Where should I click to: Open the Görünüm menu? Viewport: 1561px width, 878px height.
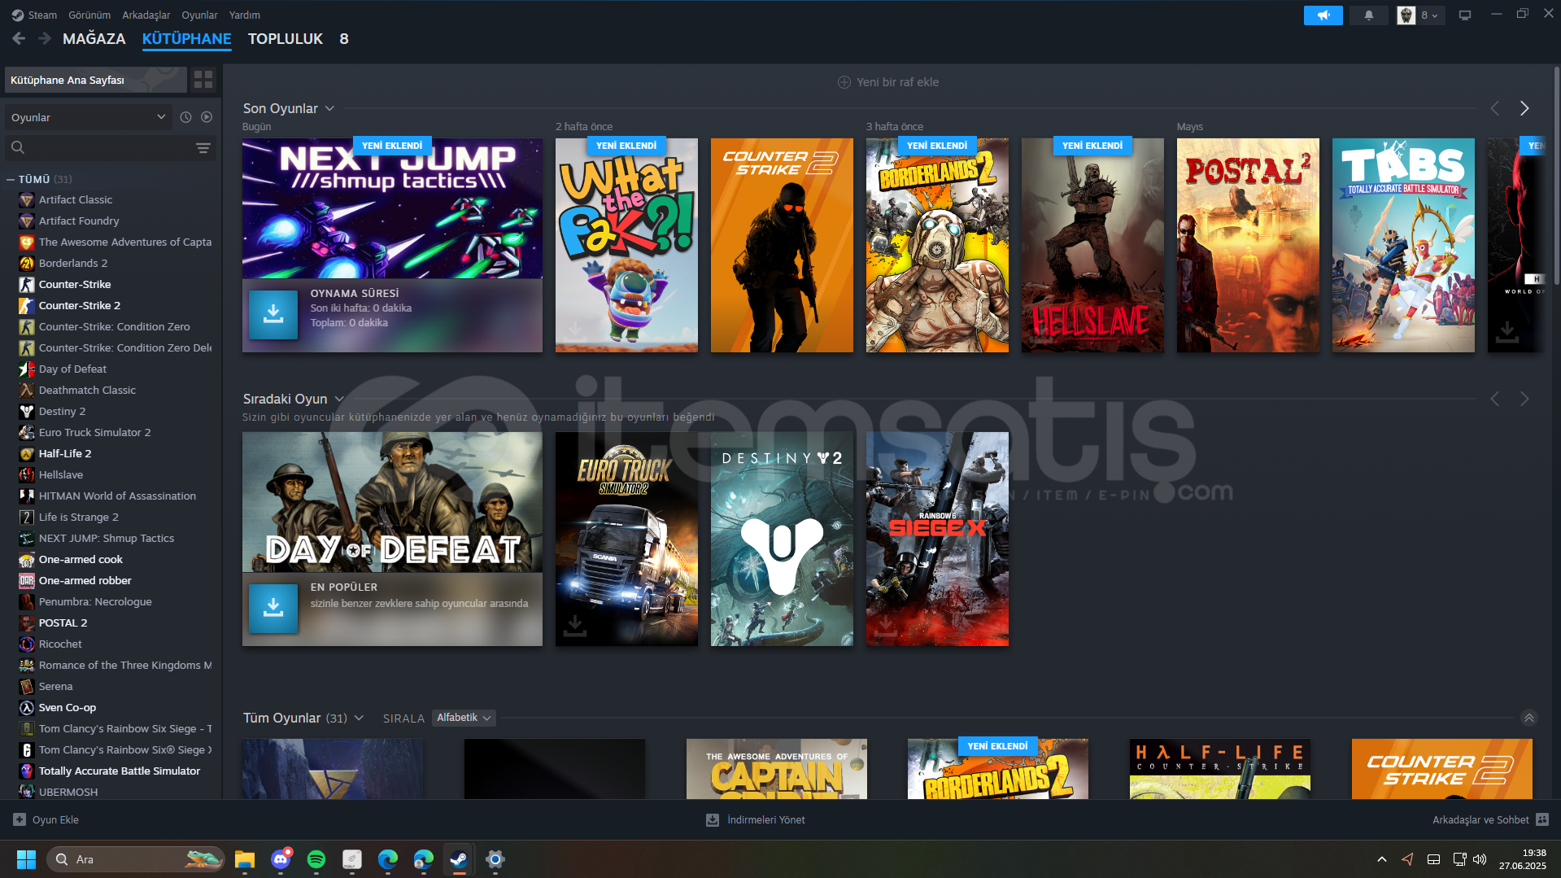(89, 15)
